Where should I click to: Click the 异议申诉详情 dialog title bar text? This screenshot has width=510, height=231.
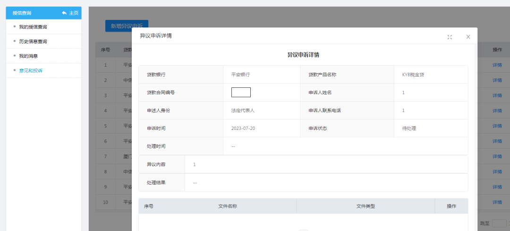[156, 36]
